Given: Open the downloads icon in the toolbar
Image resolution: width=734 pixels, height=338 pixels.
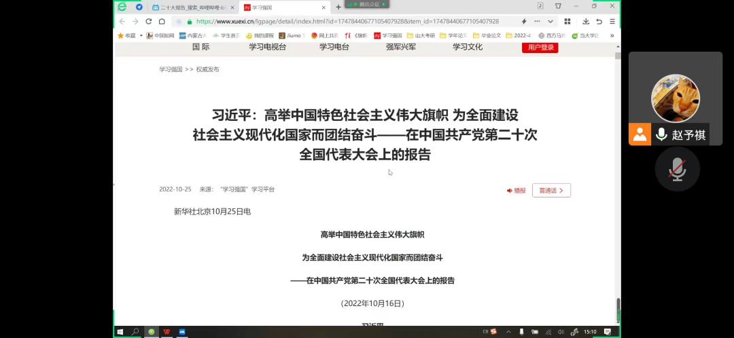Looking at the screenshot, I should (x=586, y=21).
